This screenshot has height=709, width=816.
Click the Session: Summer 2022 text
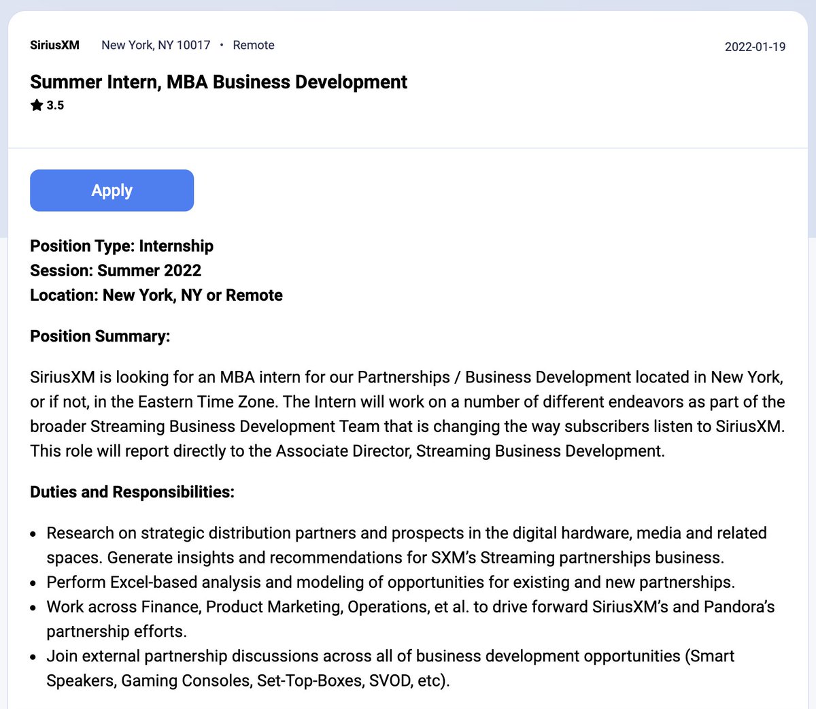(116, 270)
